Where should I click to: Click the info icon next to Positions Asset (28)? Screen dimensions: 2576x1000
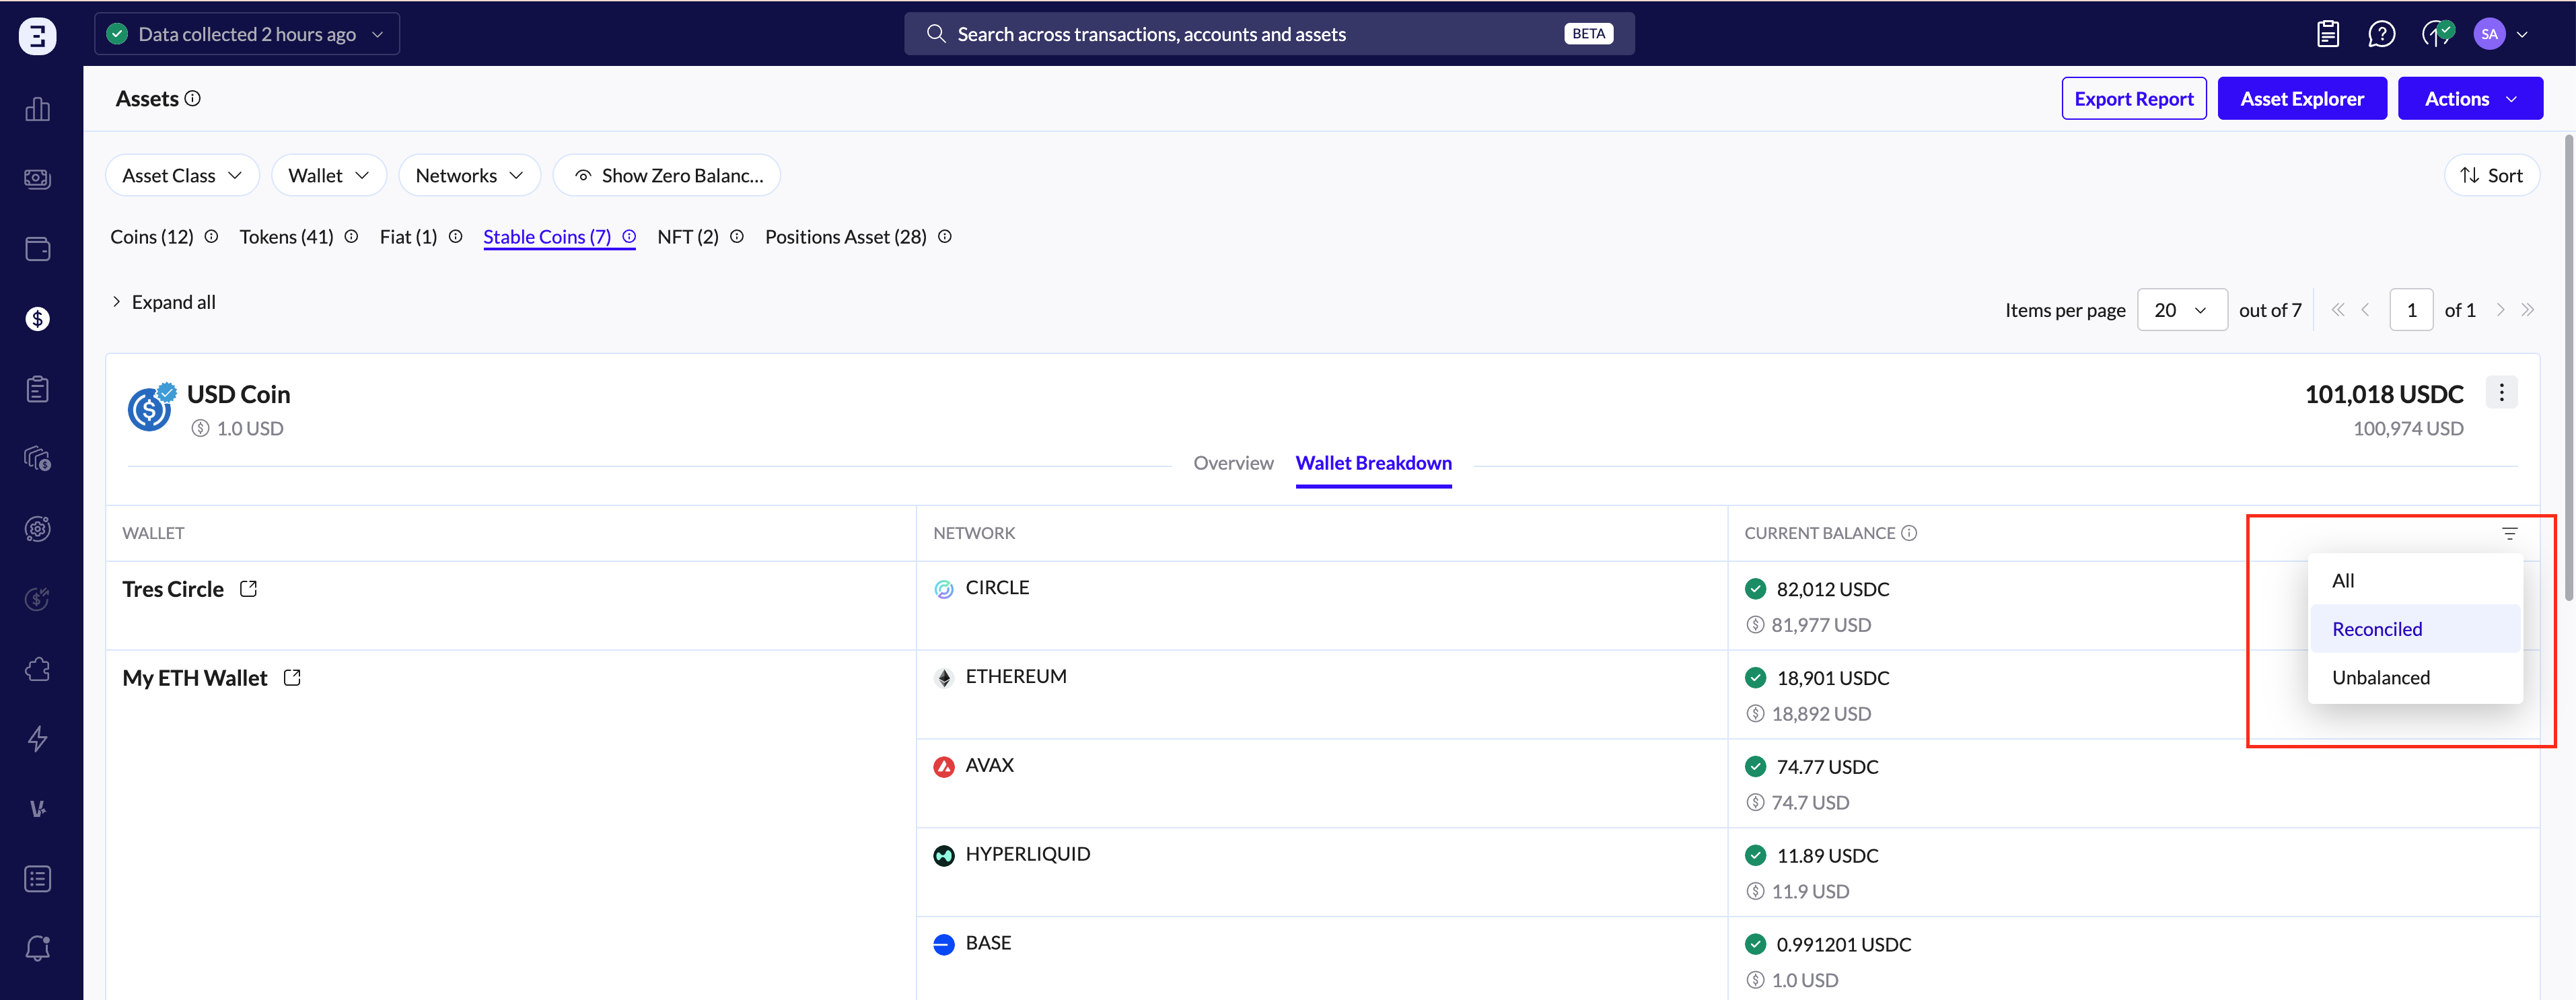point(945,237)
